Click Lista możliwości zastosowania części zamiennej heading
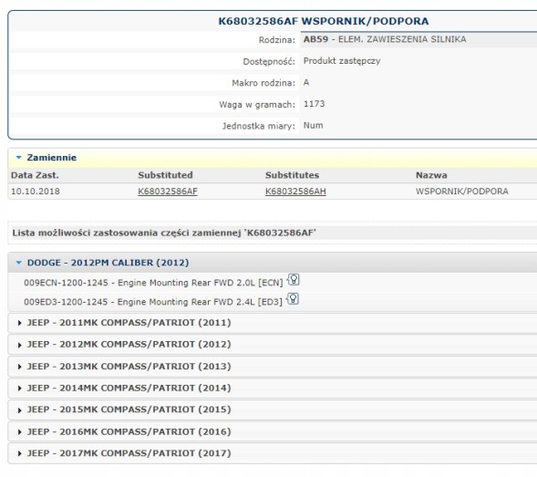The width and height of the screenshot is (537, 477). (164, 233)
